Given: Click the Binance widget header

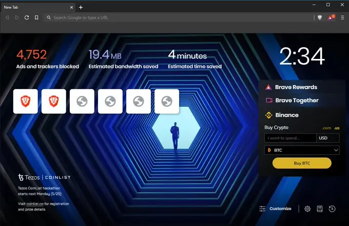Looking at the screenshot, I should (x=302, y=115).
